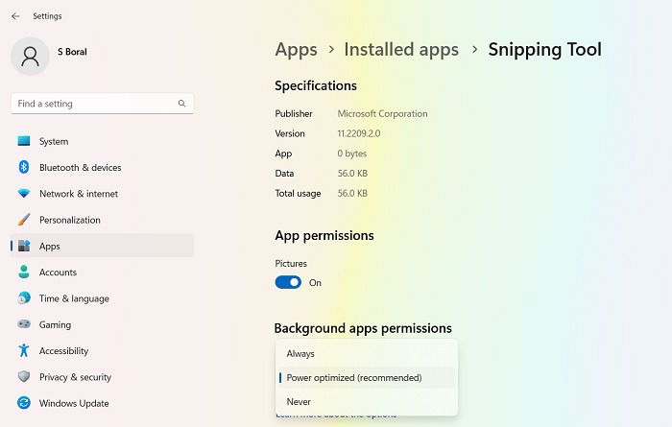This screenshot has width=672, height=427.
Task: Click the Total usage label
Action: click(298, 194)
